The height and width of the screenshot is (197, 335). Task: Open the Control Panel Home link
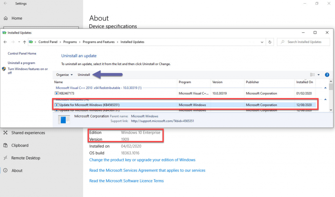(x=22, y=53)
